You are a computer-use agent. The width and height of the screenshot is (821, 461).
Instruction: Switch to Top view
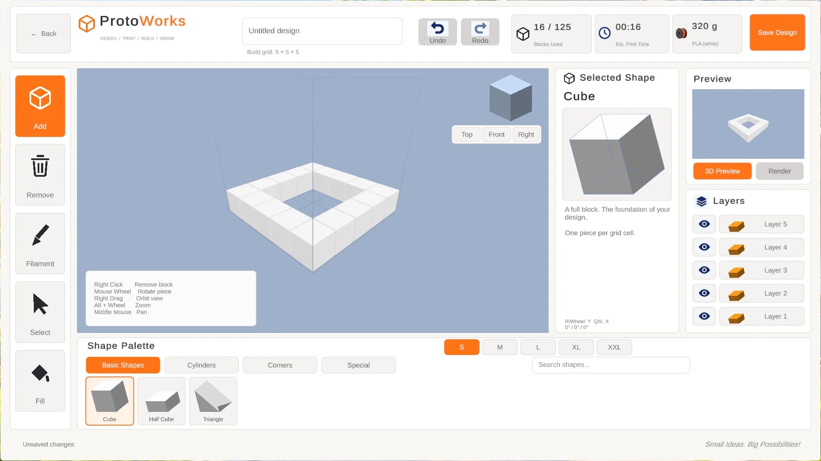pyautogui.click(x=467, y=134)
